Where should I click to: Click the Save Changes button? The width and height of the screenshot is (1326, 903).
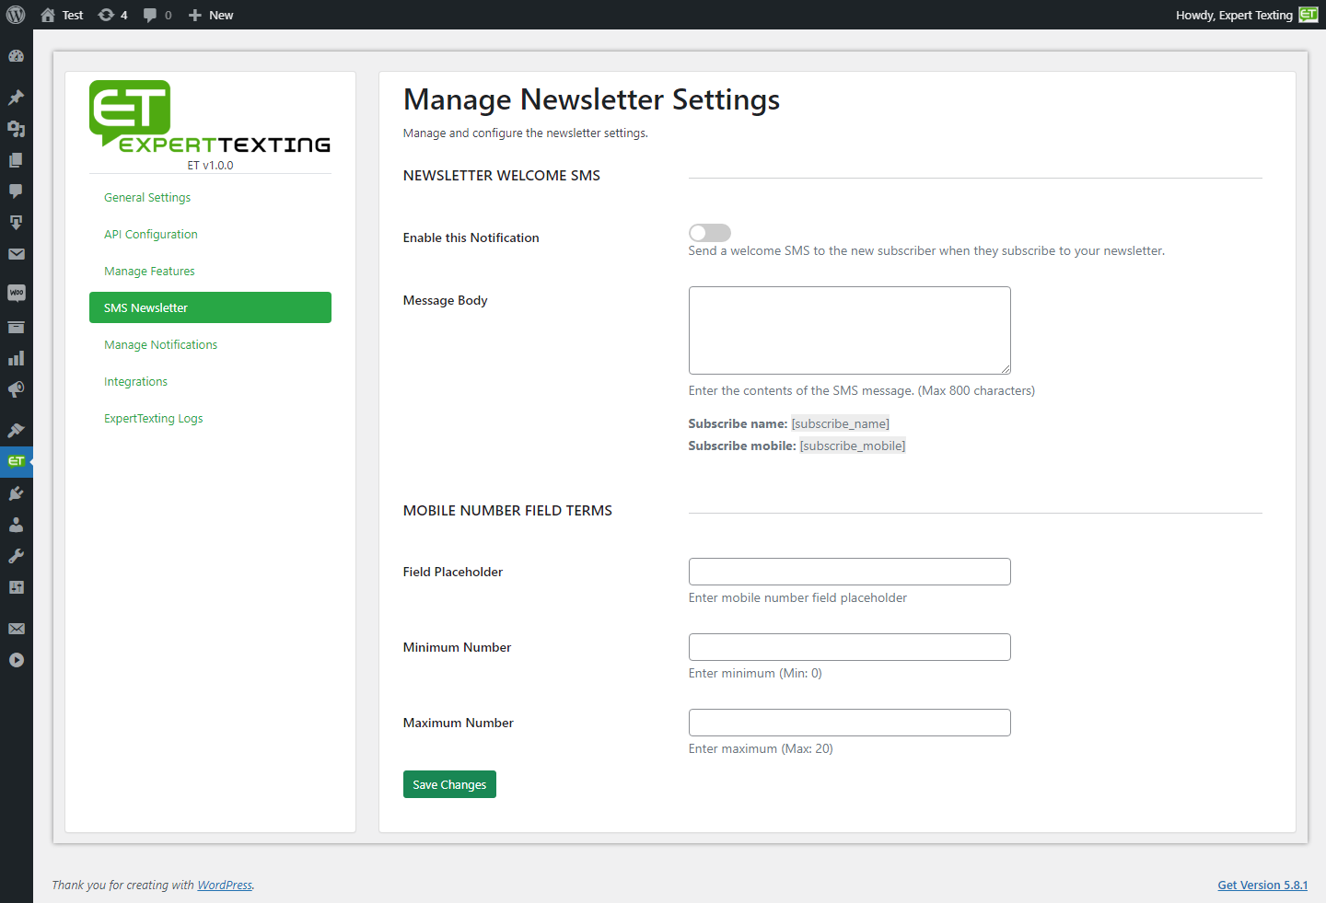[x=449, y=784]
